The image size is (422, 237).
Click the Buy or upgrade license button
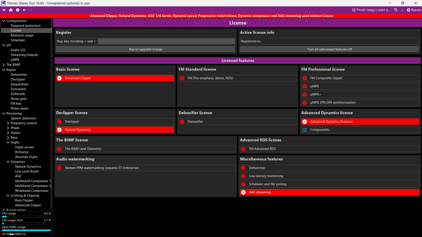[146, 49]
